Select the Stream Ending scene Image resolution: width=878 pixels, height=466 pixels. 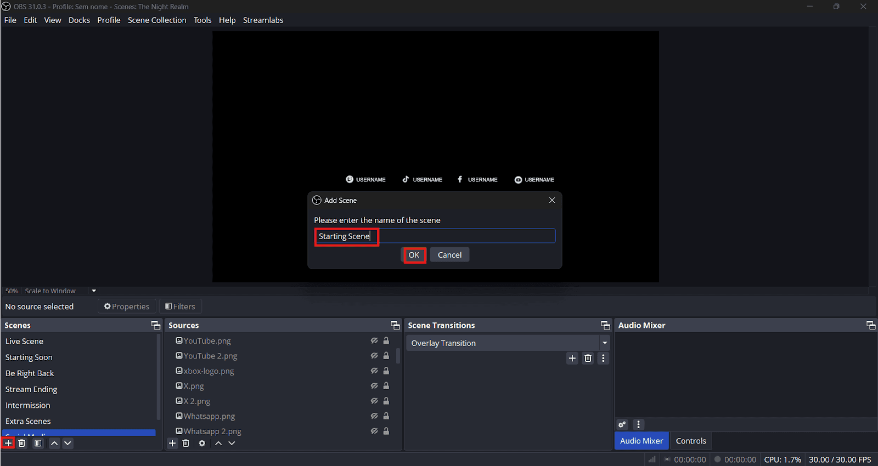[x=78, y=389]
